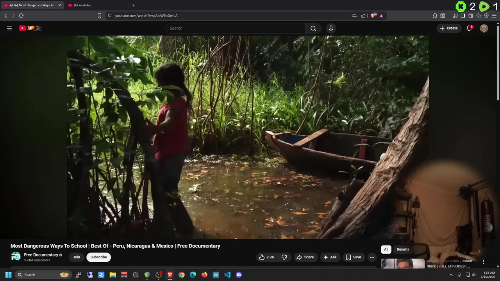Open Google Chrome from the taskbar
Image resolution: width=500 pixels, height=281 pixels.
click(181, 275)
